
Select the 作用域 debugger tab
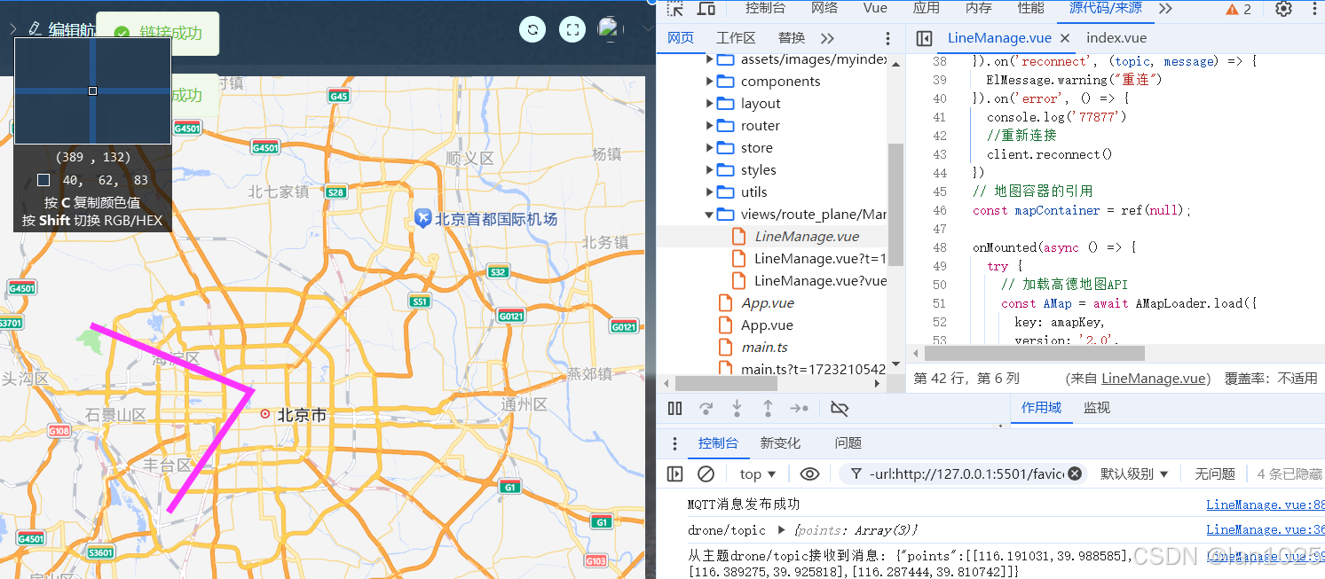click(1041, 407)
